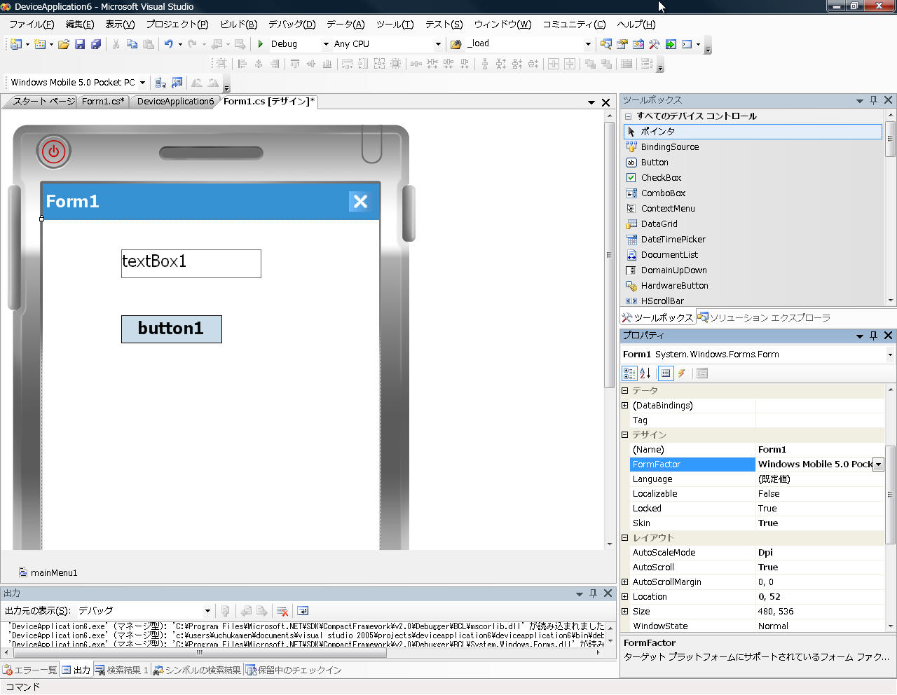Viewport: 897px width, 695px height.
Task: Click the Undo arrow icon
Action: pos(168,44)
